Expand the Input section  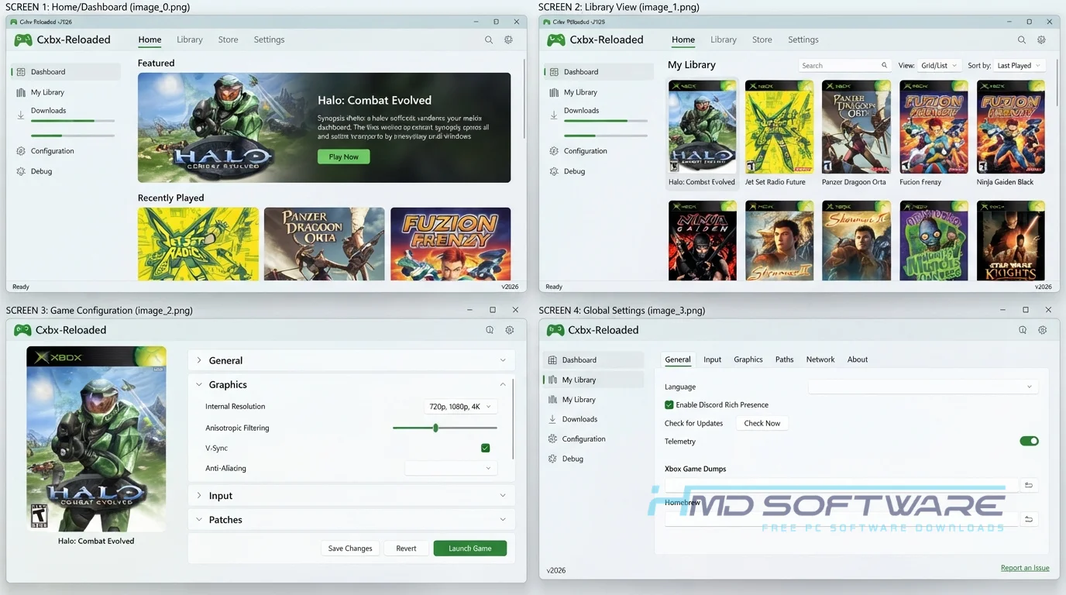[351, 496]
